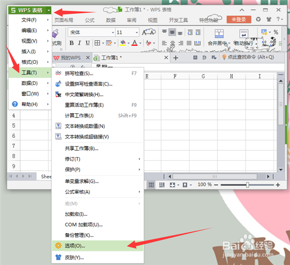
Task: Align text to middle of cell
Action: 172,32
